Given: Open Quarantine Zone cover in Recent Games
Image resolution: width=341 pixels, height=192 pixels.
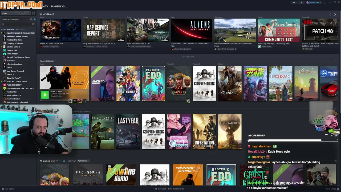Looking at the screenshot, I should [x=255, y=83].
